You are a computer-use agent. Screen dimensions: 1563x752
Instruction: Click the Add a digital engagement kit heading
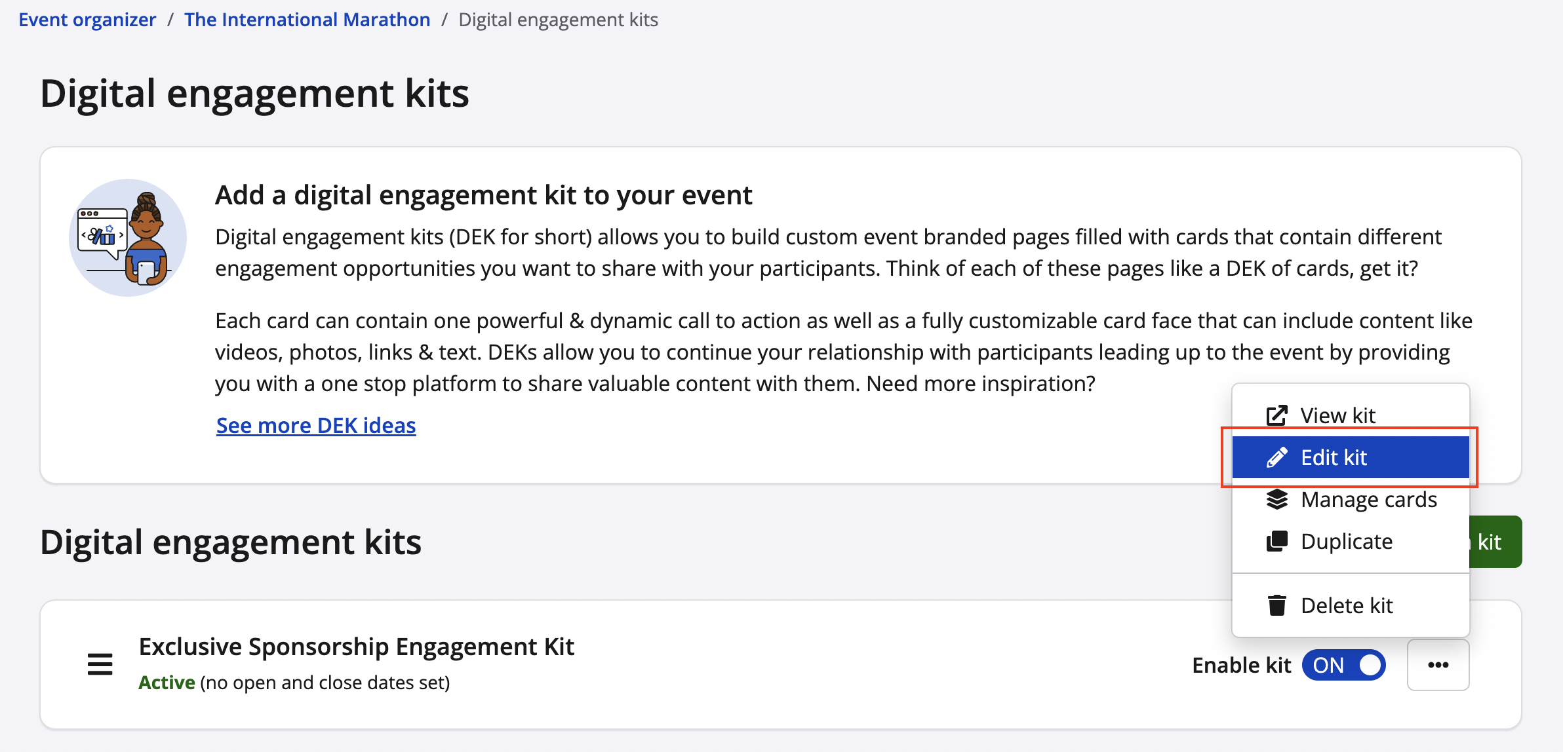click(x=483, y=195)
